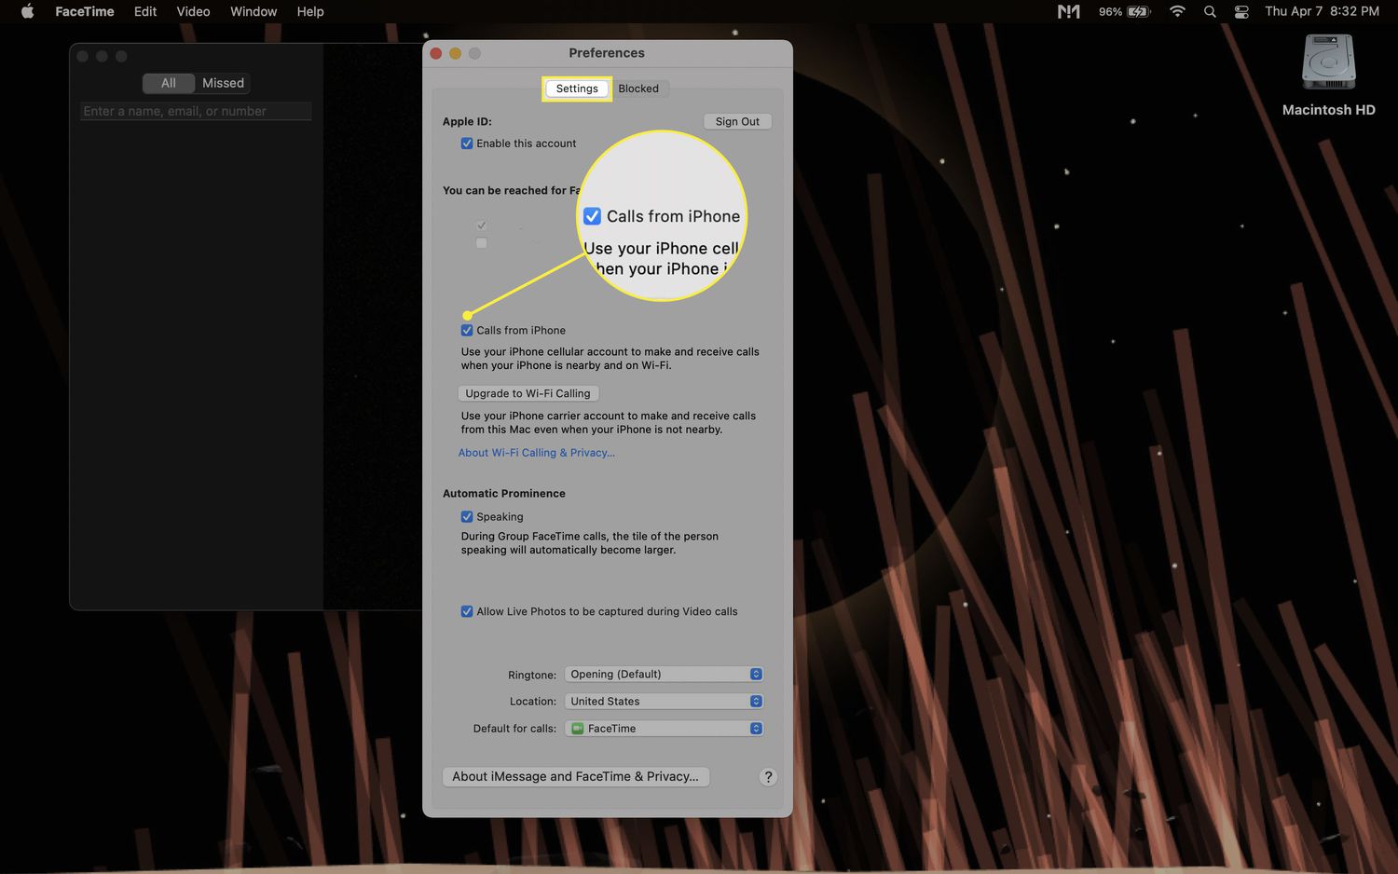Image resolution: width=1398 pixels, height=874 pixels.
Task: Switch to the Blocked tab
Action: (x=638, y=89)
